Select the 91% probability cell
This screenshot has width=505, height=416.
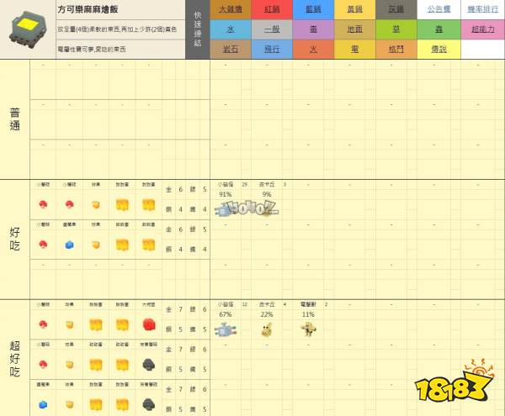(x=225, y=194)
